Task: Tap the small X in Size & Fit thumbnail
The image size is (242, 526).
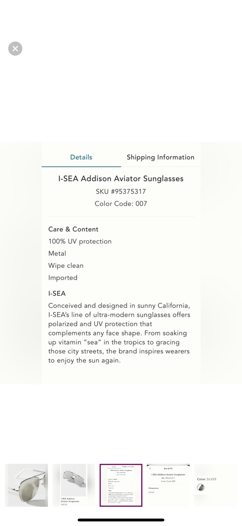Action: (x=150, y=468)
